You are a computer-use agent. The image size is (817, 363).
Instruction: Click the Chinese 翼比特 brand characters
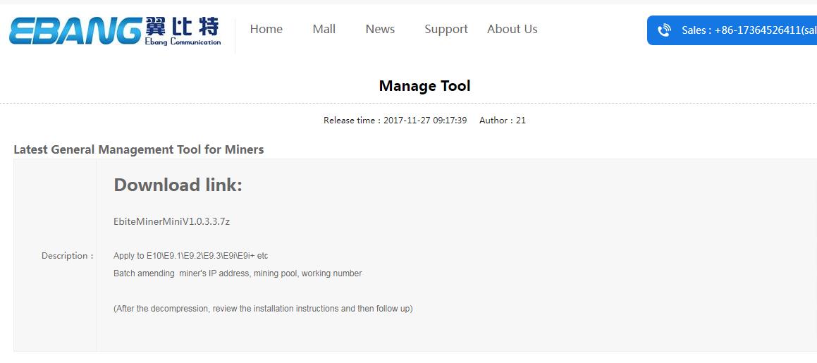(182, 27)
